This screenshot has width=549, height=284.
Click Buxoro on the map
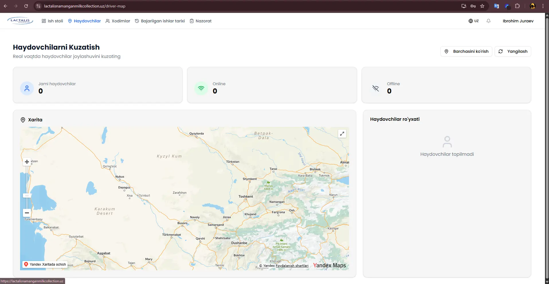click(x=182, y=223)
